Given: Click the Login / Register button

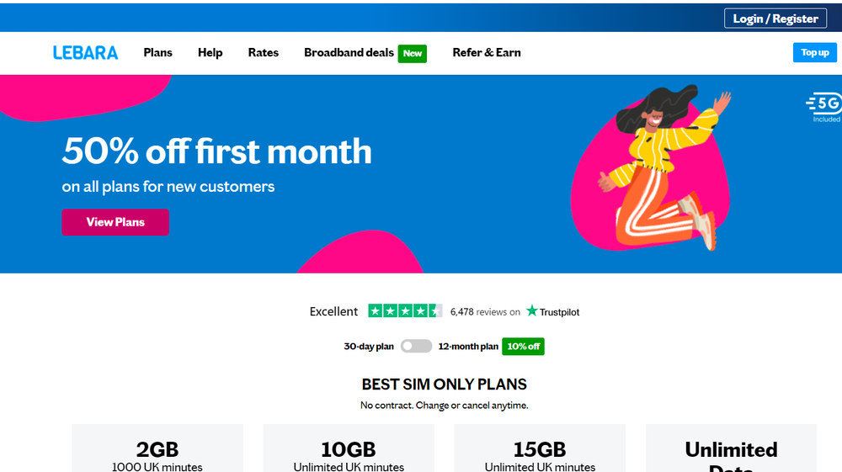Looking at the screenshot, I should (775, 19).
